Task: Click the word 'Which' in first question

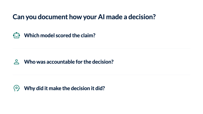Action: pos(32,35)
